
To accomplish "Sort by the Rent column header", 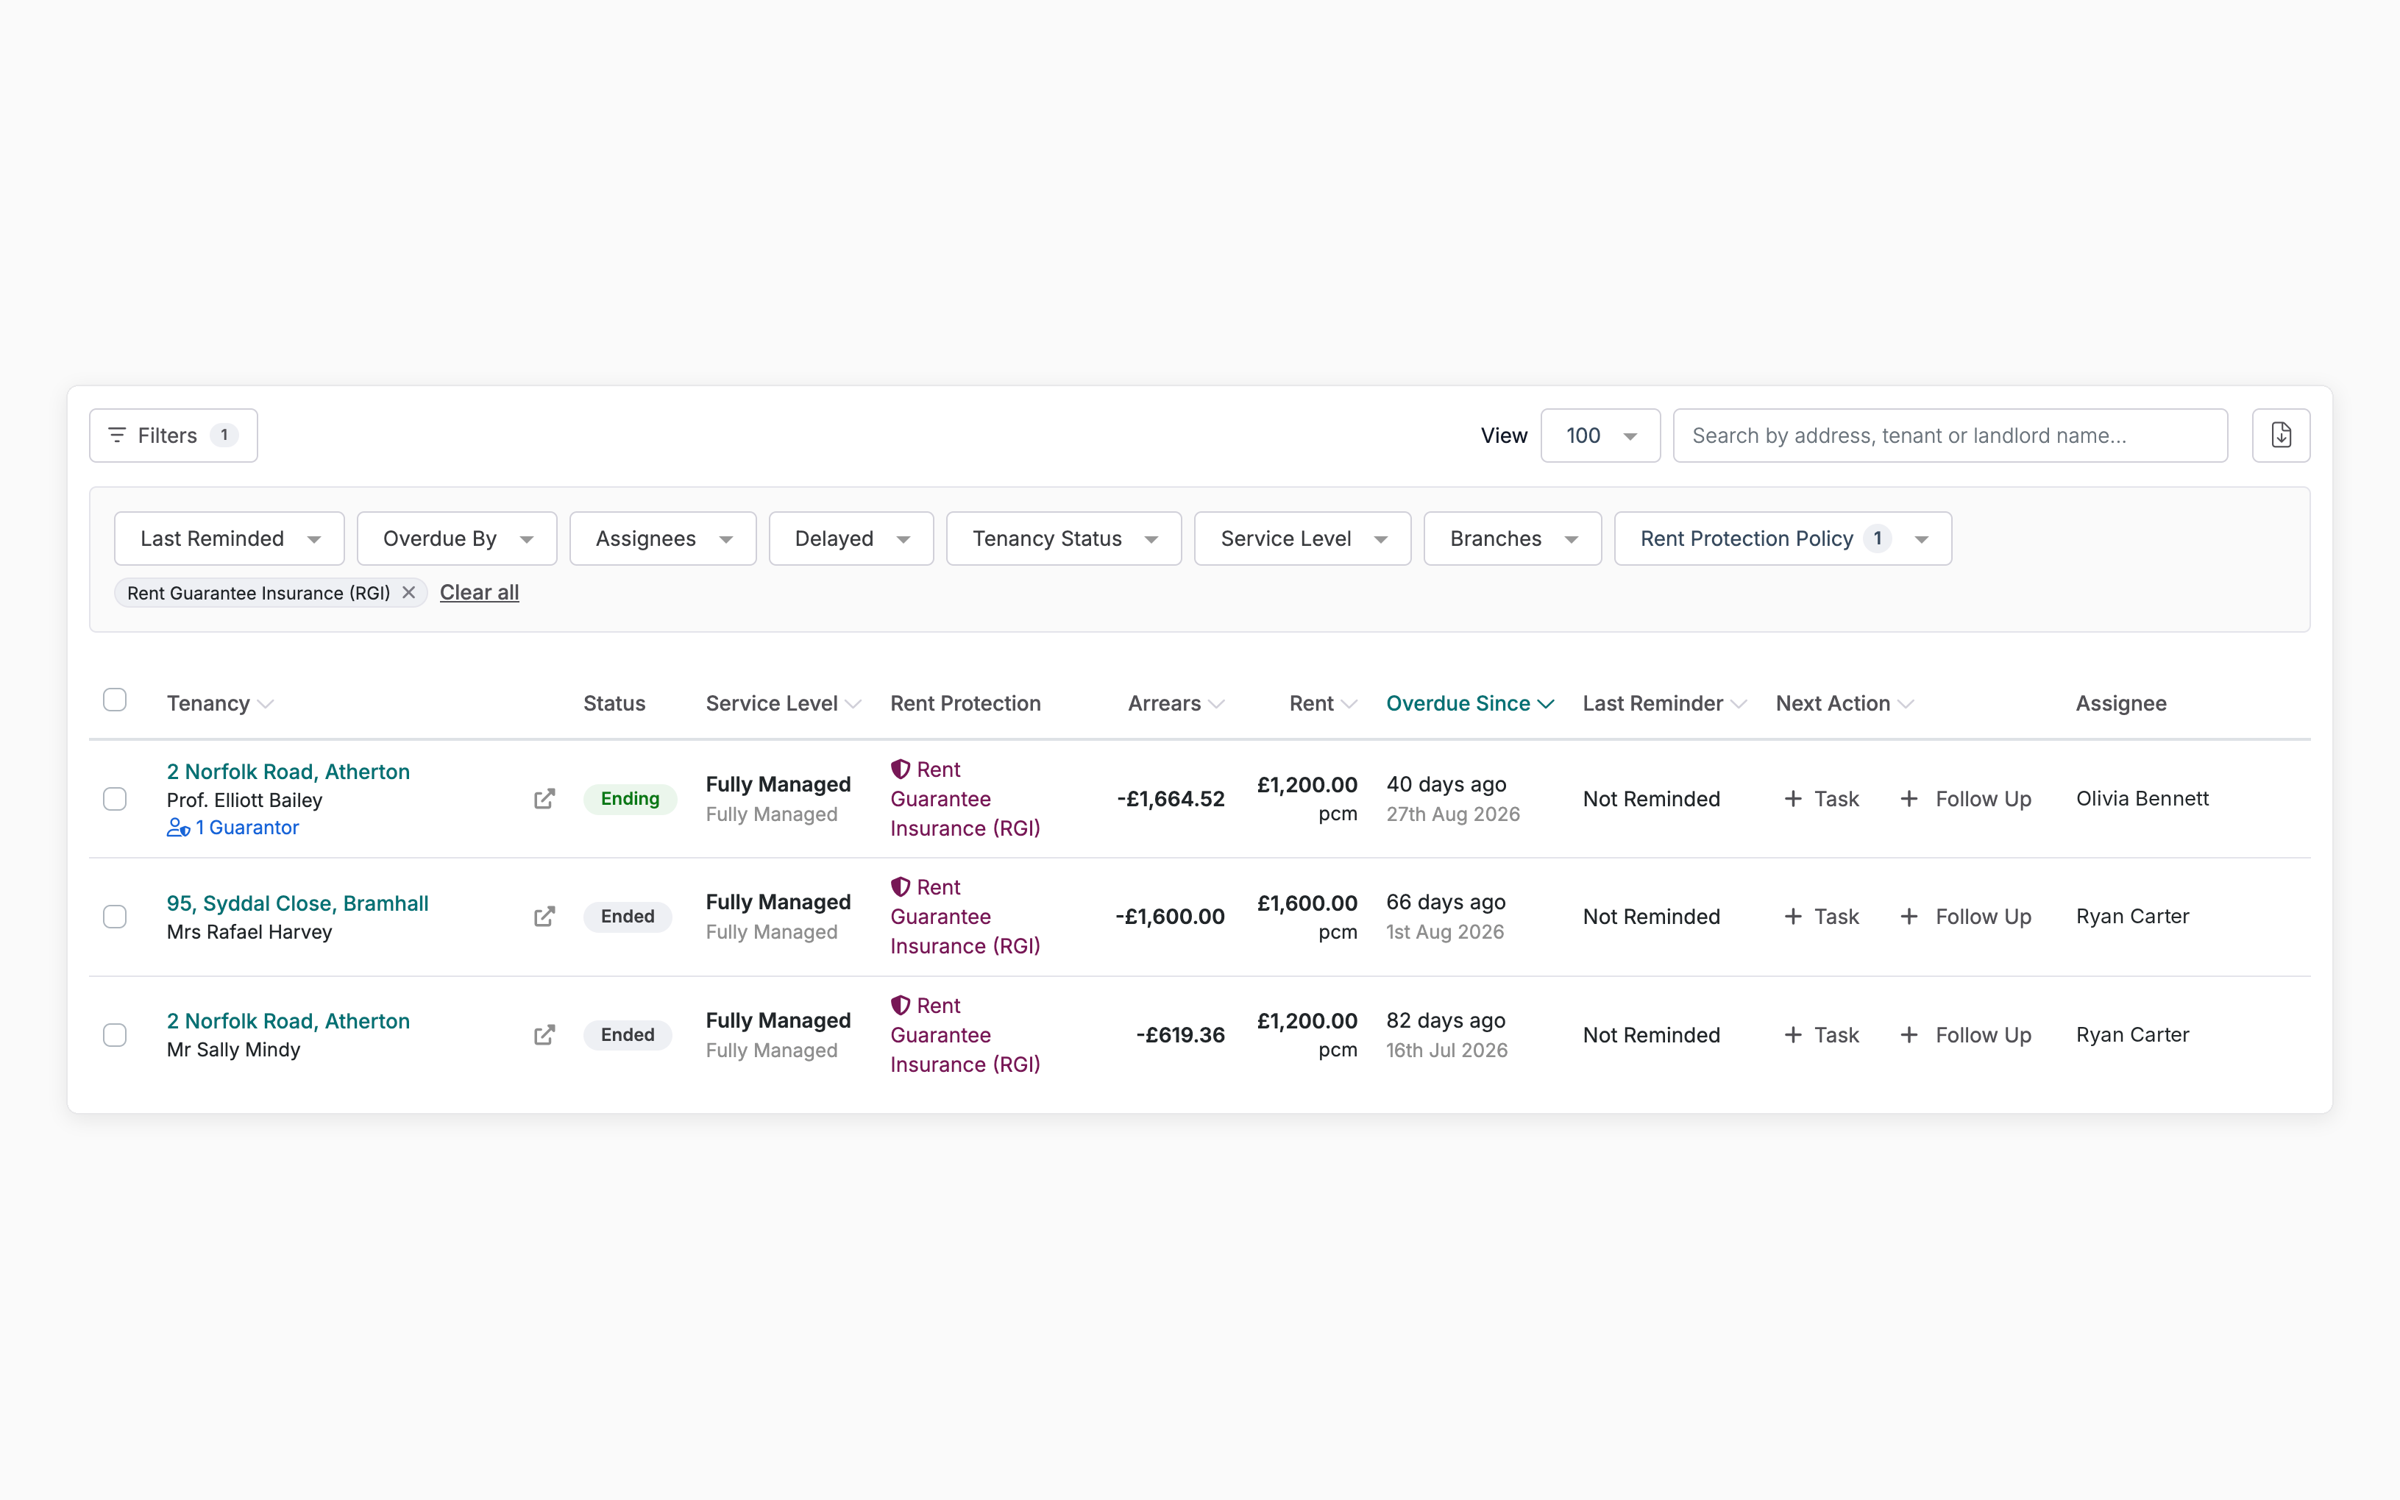I will point(1323,703).
